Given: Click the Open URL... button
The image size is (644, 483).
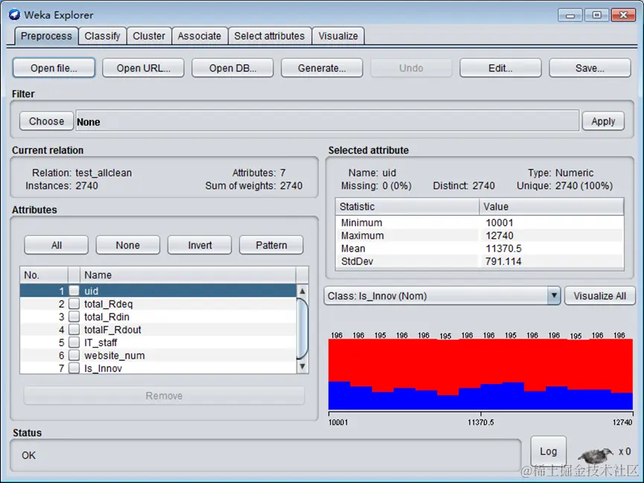Looking at the screenshot, I should (144, 68).
